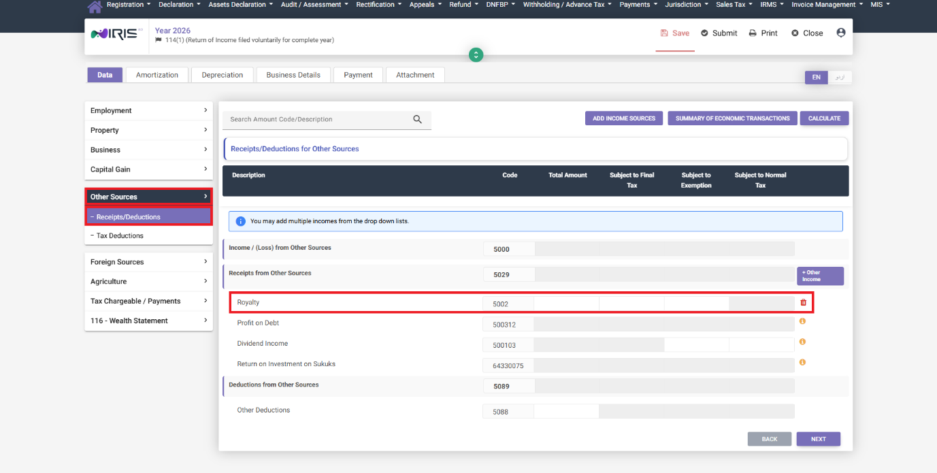Screen dimensions: 937x473
Task: Open the Appeals menu
Action: point(425,5)
